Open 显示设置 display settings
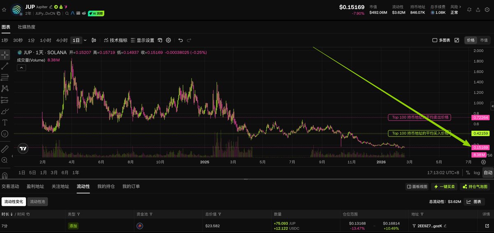 point(142,40)
